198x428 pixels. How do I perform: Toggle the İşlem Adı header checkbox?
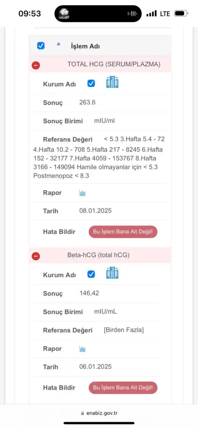coord(41,46)
